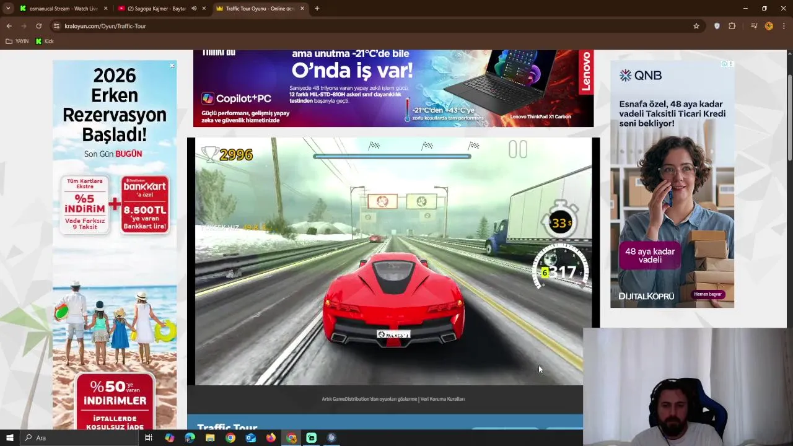Mute the Sagopa Kajmer tab audio
The width and height of the screenshot is (793, 446).
coord(194,9)
